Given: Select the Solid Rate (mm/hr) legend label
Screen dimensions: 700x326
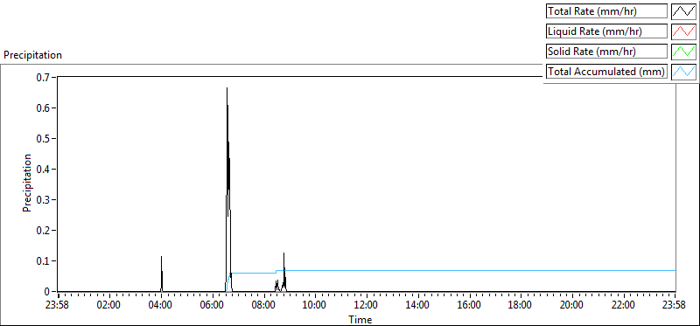Looking at the screenshot, I should point(606,52).
